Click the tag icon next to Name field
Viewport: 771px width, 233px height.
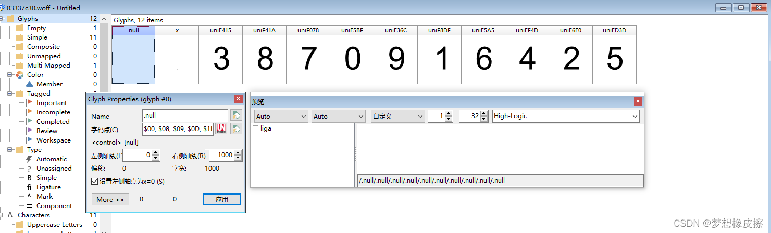(237, 115)
